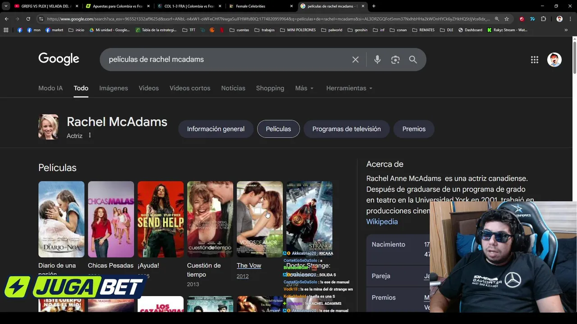The height and width of the screenshot is (324, 577).
Task: Open the msn bookmark
Action: pos(34,30)
